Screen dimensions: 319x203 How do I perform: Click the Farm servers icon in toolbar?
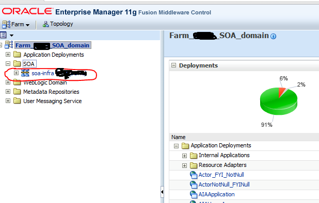click(x=6, y=24)
